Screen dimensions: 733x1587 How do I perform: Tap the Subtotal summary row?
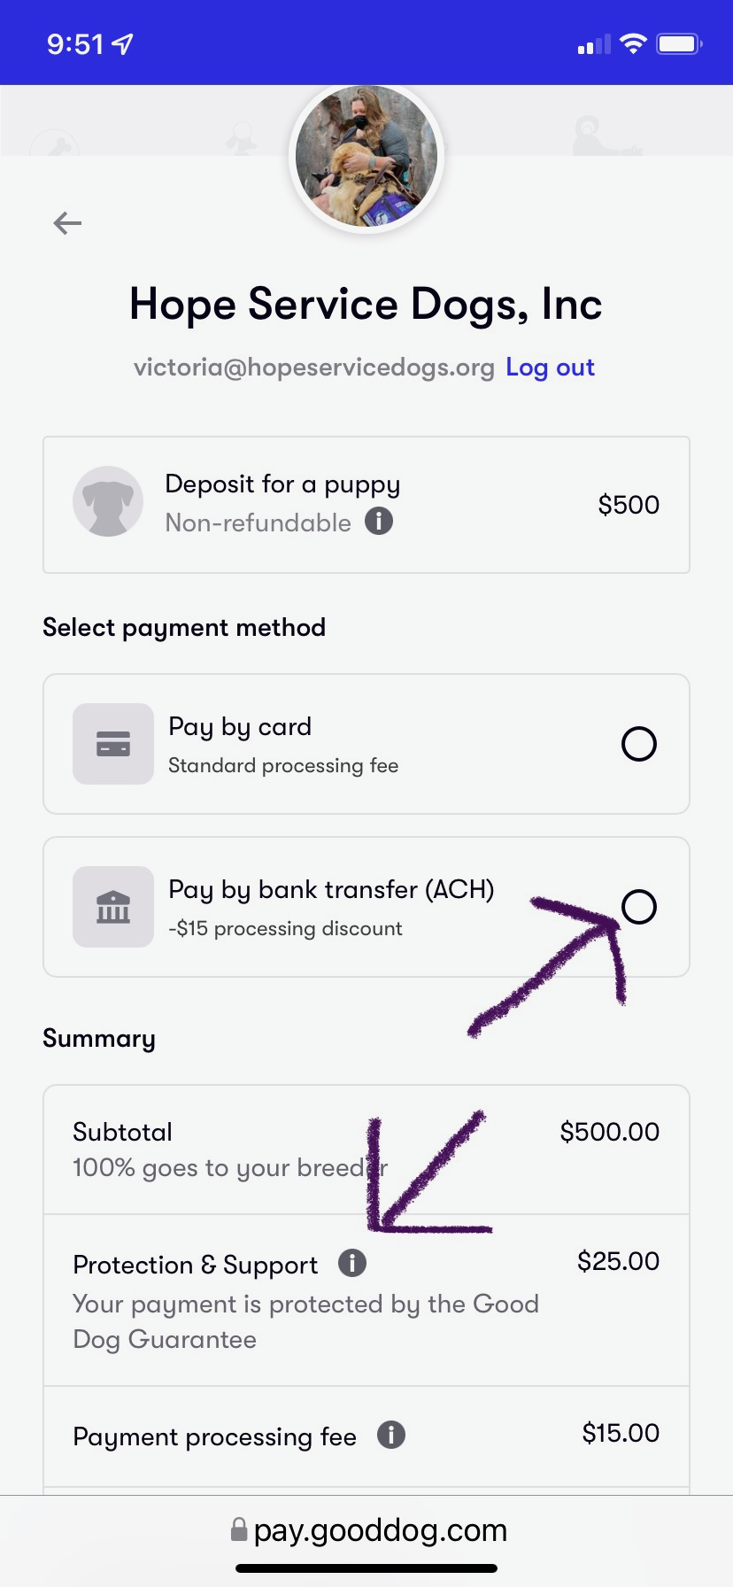pyautogui.click(x=366, y=1150)
